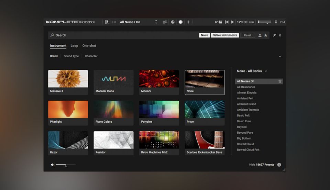Switch to the Loop tab
The height and width of the screenshot is (190, 330).
74,46
